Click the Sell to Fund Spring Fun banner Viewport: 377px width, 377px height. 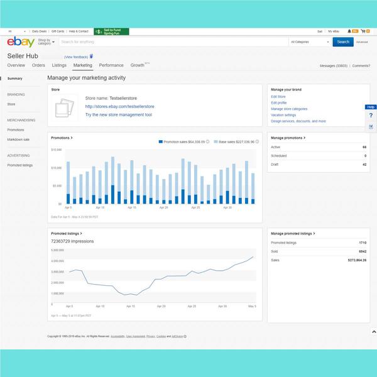(111, 31)
